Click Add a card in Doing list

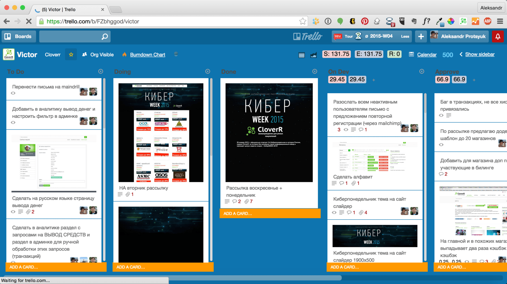pyautogui.click(x=163, y=267)
